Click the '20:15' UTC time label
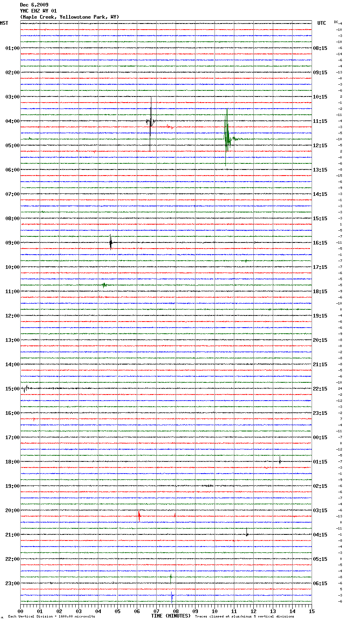The width and height of the screenshot is (344, 622). point(320,340)
